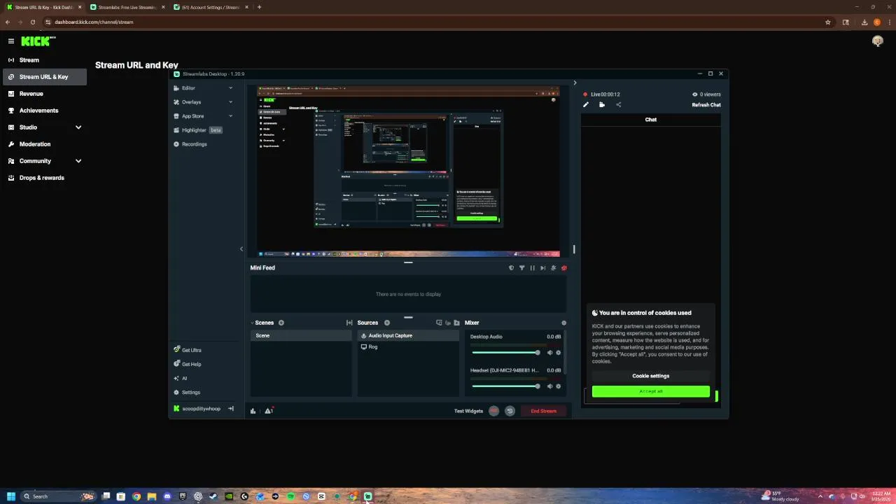Collapse the Scenes panel chevron
This screenshot has height=504, width=896.
pos(253,323)
